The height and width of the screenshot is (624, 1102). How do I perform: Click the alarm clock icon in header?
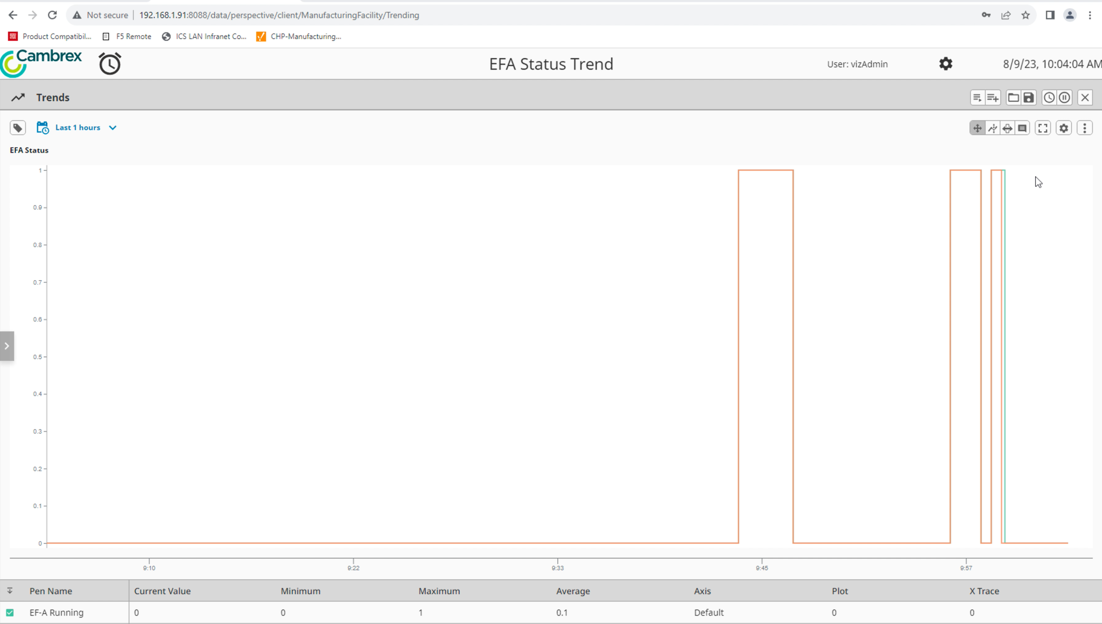click(x=110, y=64)
